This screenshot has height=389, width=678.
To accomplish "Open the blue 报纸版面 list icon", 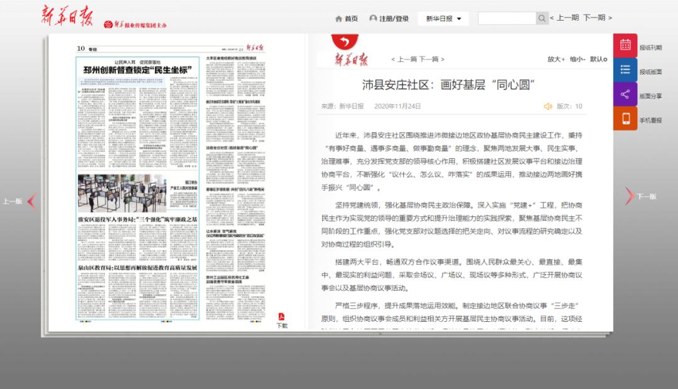I will click(x=625, y=70).
